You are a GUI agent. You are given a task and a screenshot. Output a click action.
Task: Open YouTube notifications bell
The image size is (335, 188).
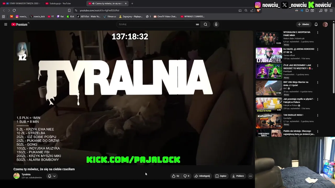pos(316,24)
